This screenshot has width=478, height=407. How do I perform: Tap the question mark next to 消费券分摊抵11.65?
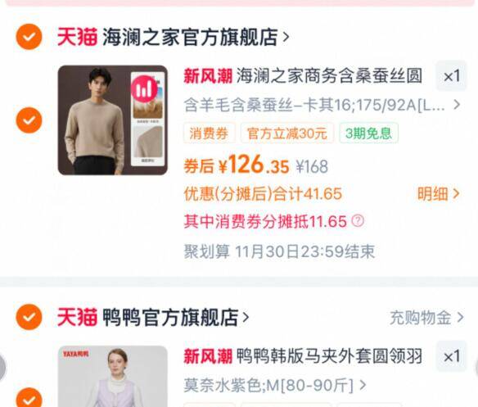point(358,220)
